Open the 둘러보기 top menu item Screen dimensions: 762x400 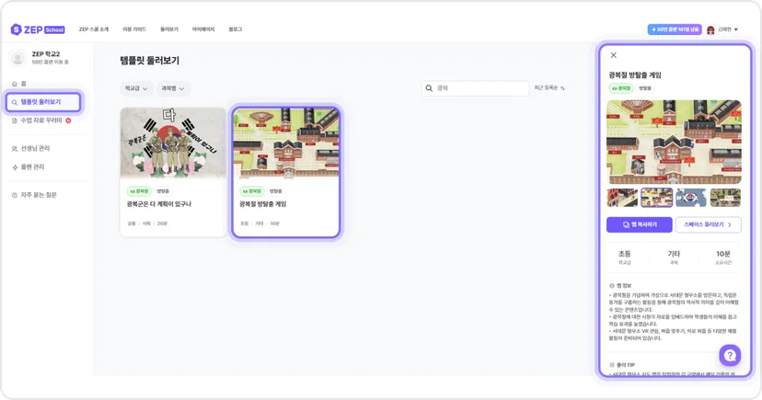pos(169,29)
